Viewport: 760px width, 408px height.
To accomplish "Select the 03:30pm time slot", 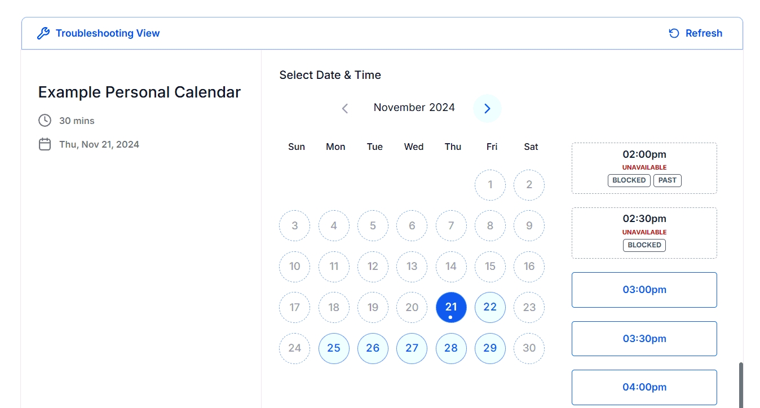I will pos(644,339).
